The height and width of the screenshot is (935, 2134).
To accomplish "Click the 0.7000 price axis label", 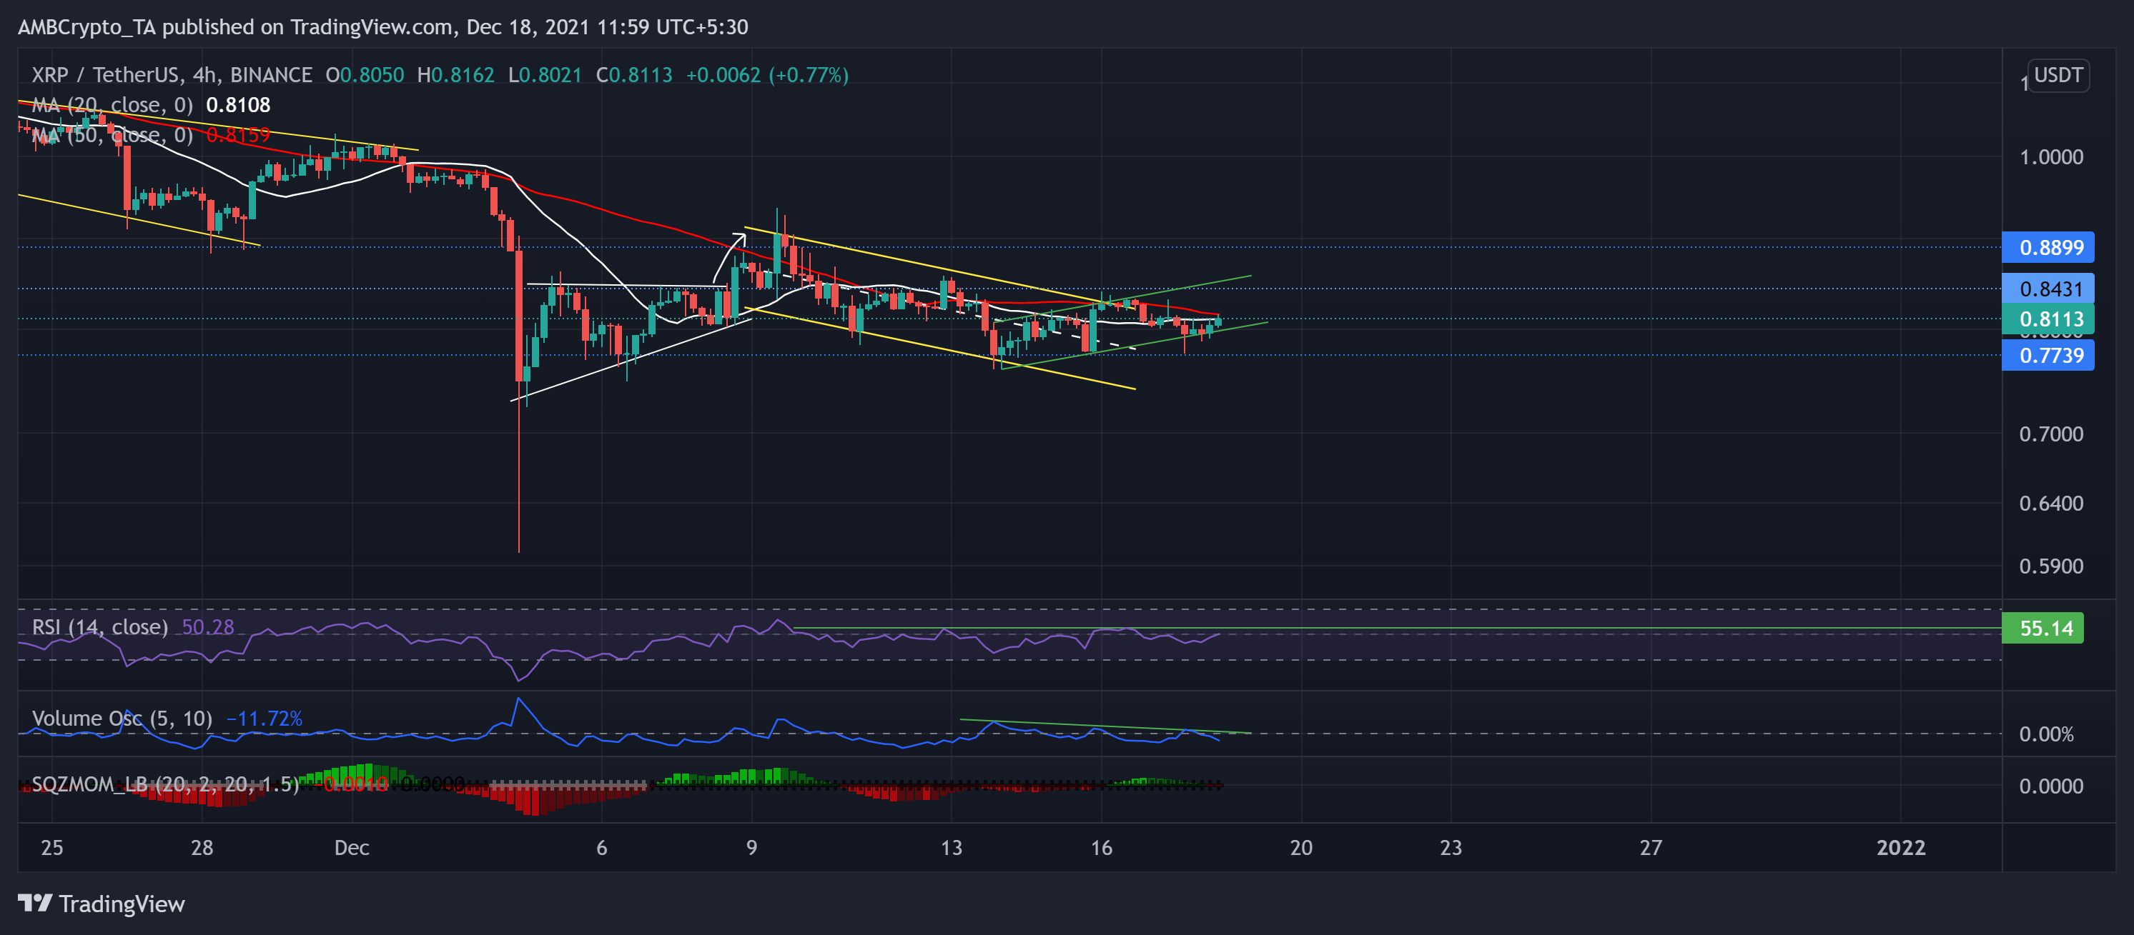I will click(x=2050, y=434).
